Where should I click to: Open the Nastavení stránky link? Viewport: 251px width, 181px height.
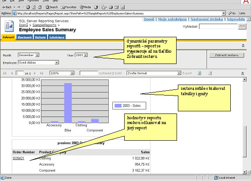(207, 19)
